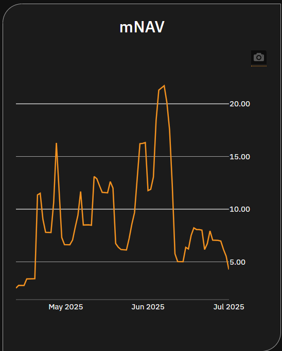Select the flat plateau just before June's peak
Image resolution: width=282 pixels, height=351 pixels.
[143, 143]
